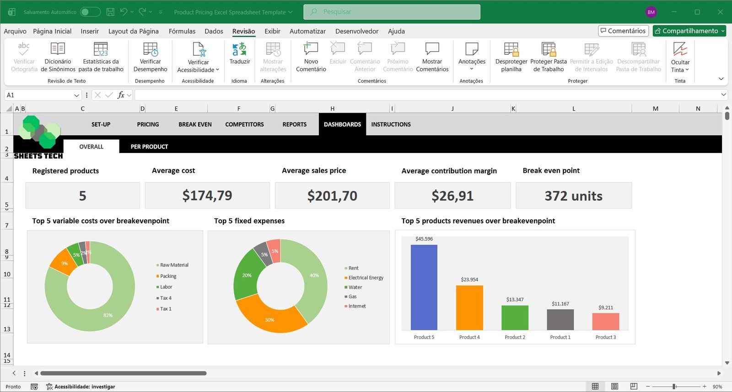
Task: Expand the formula bar
Action: pos(723,95)
